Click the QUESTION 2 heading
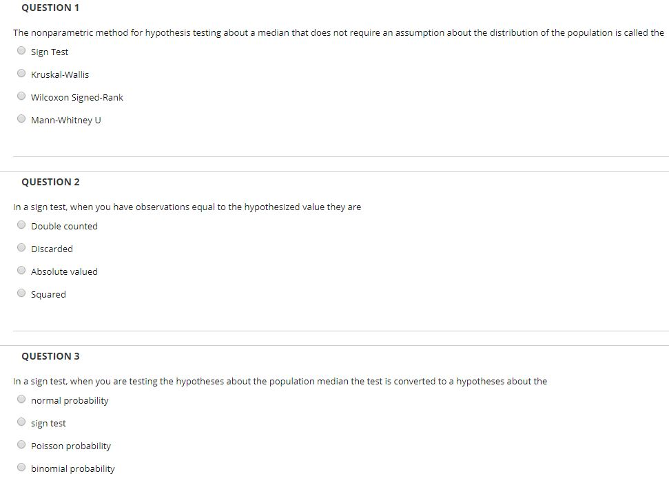 (50, 182)
